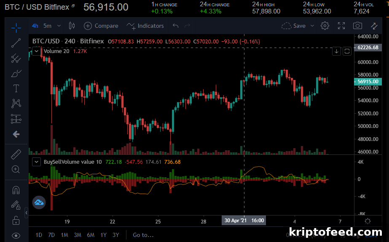Collapse the left drawing toolbar
This screenshot has width=389, height=242.
26,213
